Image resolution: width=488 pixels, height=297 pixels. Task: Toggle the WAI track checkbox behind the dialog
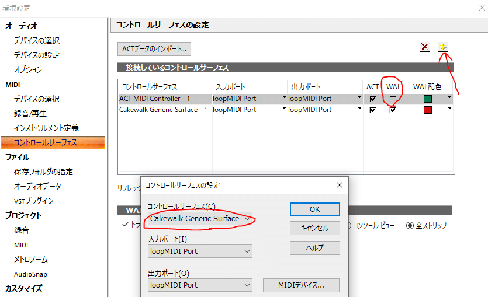(125, 224)
